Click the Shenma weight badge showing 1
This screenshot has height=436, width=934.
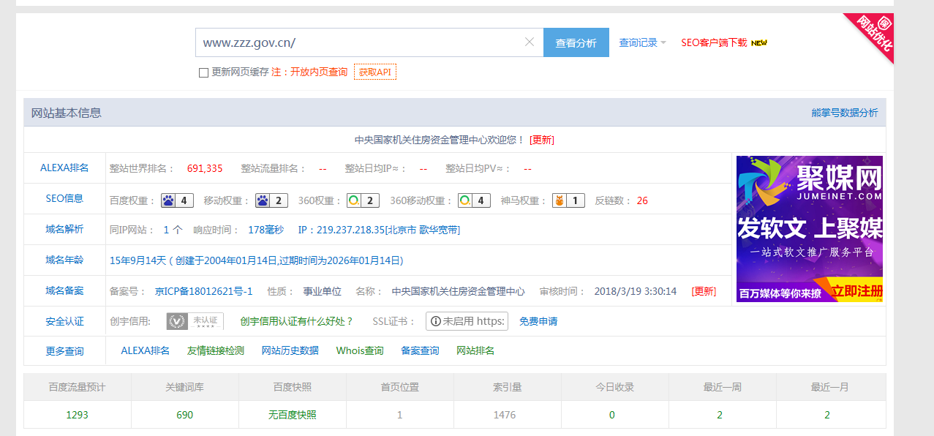point(568,200)
